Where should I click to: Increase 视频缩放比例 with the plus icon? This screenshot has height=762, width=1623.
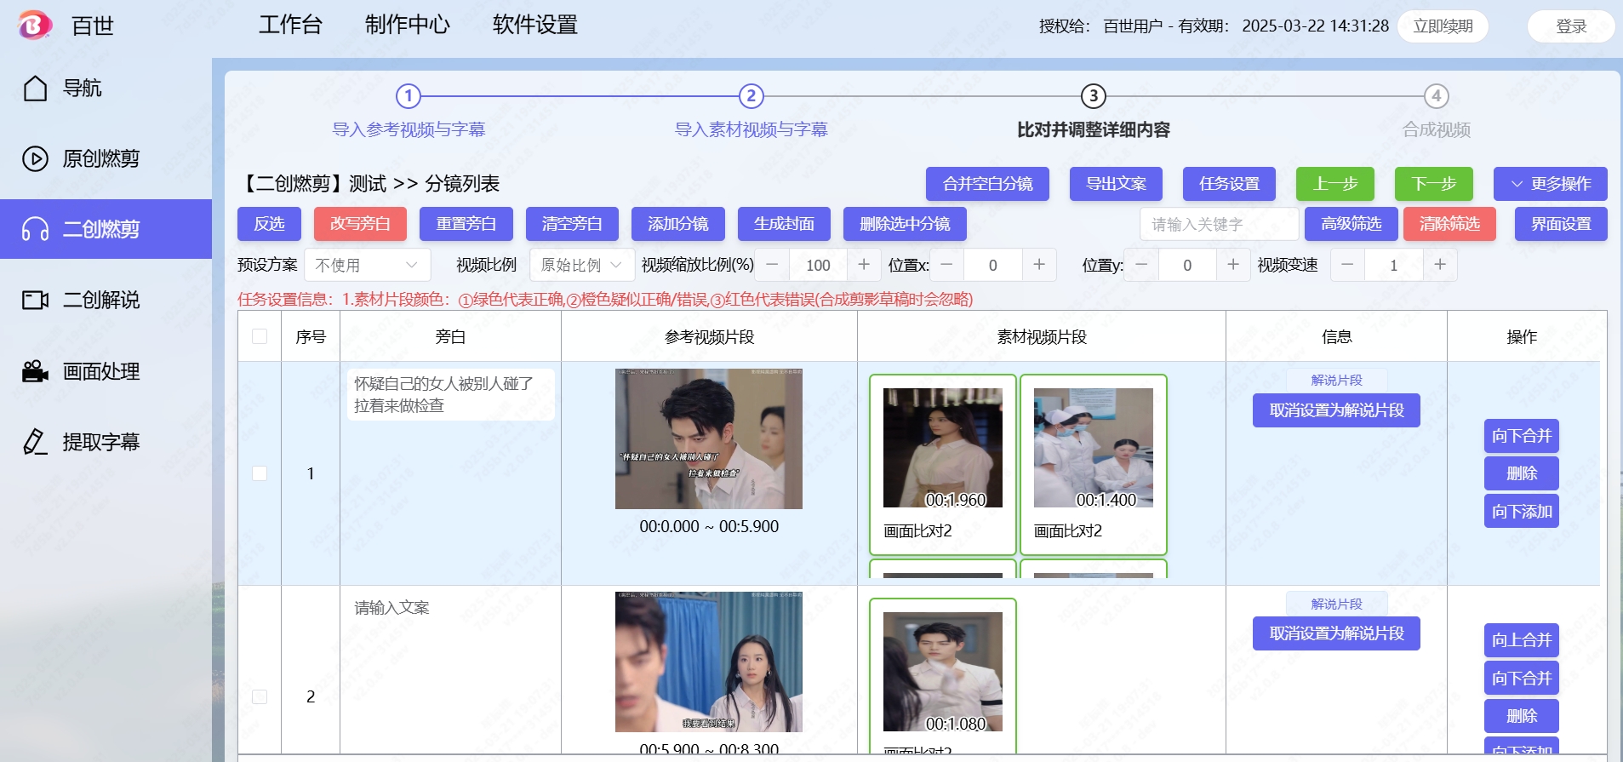(864, 265)
